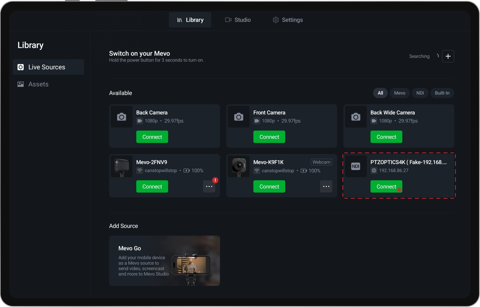Select the Live Sources icon in the sidebar
The width and height of the screenshot is (480, 307).
[x=21, y=67]
